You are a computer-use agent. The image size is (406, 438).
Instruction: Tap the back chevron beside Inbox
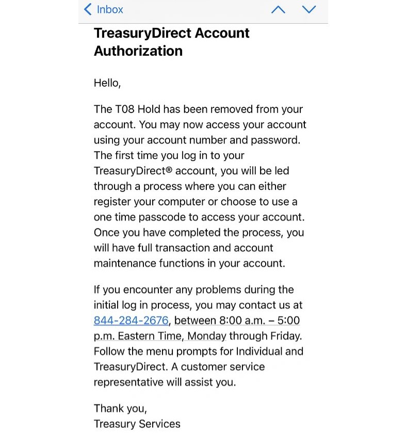(88, 9)
